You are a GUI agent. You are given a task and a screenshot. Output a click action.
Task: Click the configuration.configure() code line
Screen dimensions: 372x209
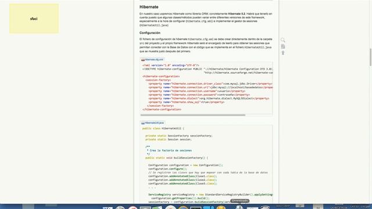(168, 169)
